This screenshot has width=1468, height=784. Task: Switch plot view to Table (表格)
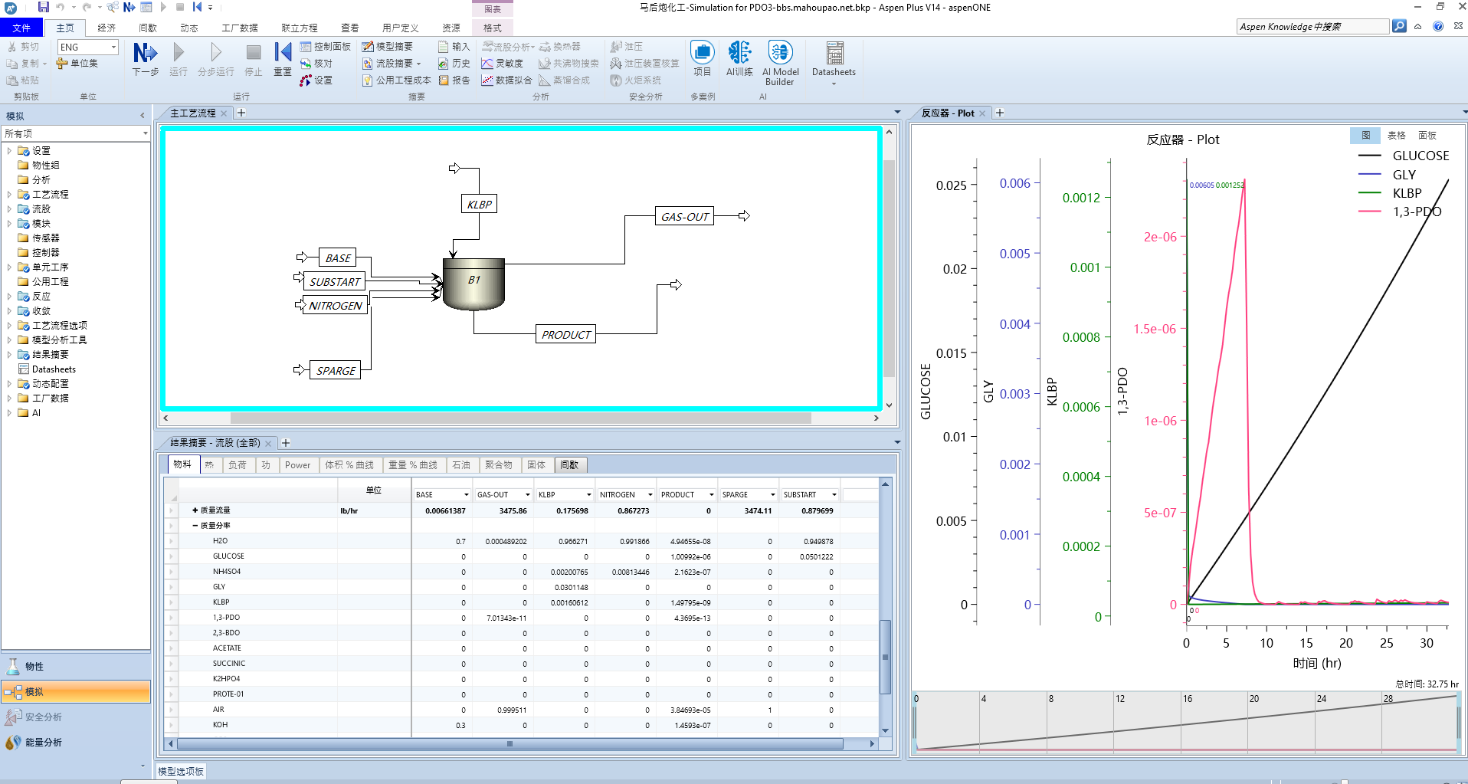point(1396,135)
